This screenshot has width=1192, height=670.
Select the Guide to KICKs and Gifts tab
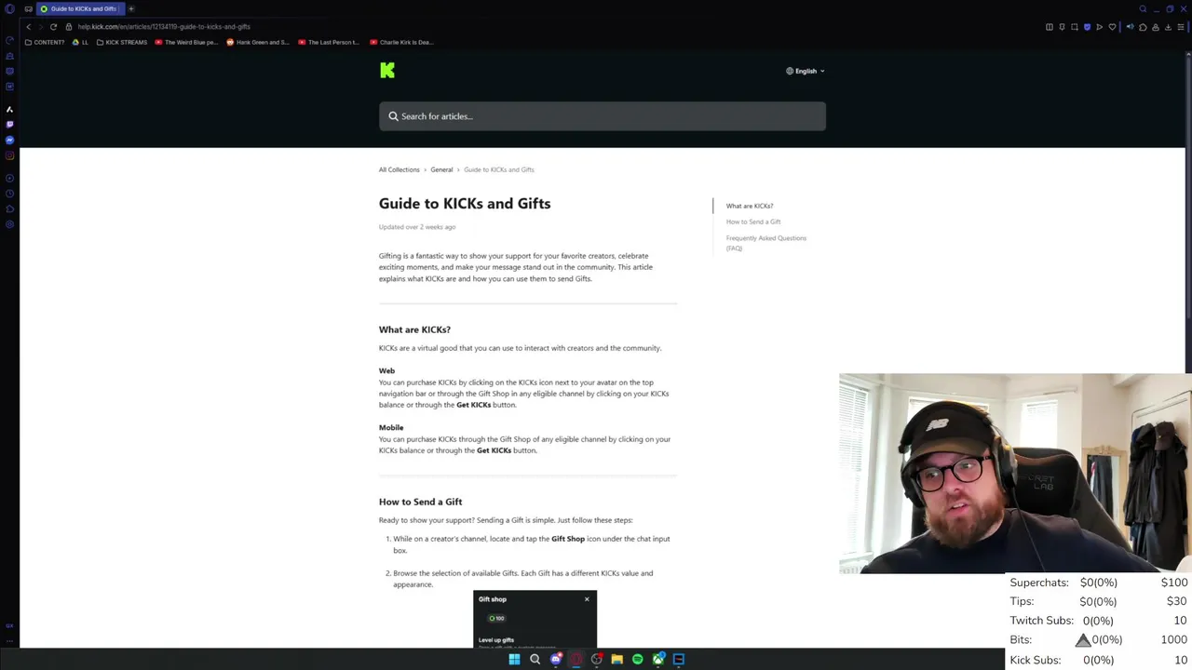79,8
